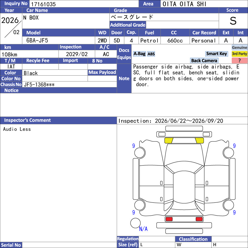Image resolution: width=248 pixels, height=248 pixels.
Task: Click the Size (ref) label
Action: tap(128, 245)
